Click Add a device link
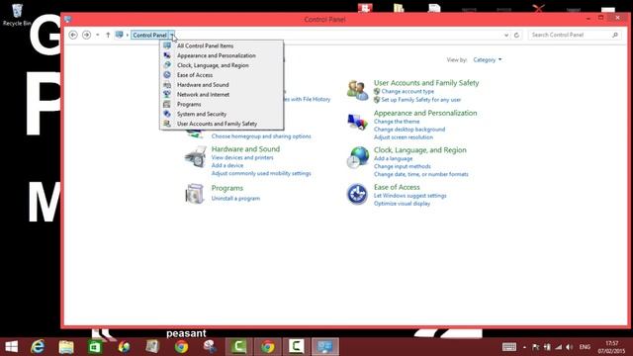633x356 pixels. pos(227,165)
